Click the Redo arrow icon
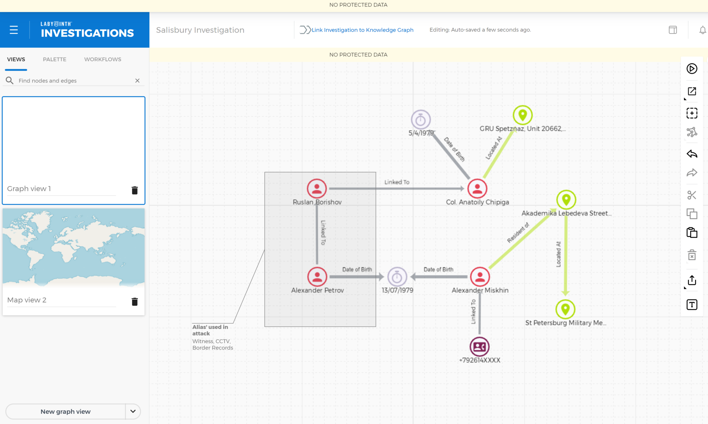The image size is (708, 424). (x=692, y=173)
